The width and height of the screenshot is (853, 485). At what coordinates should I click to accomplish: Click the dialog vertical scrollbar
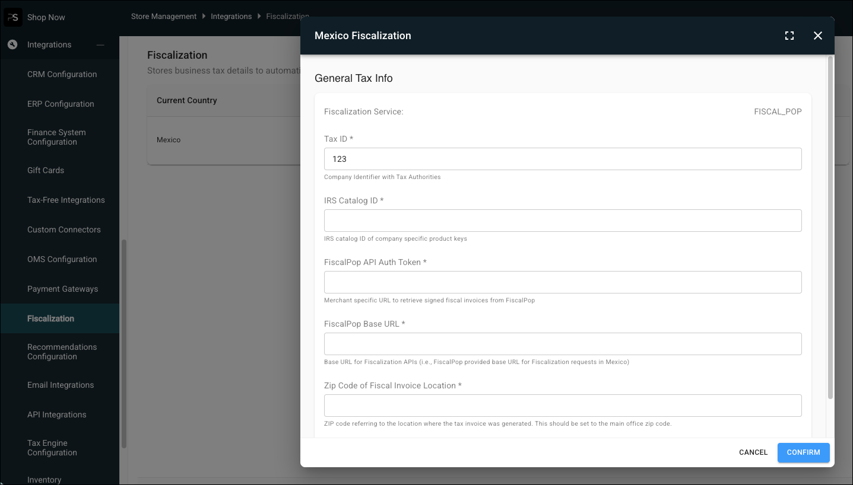point(830,228)
